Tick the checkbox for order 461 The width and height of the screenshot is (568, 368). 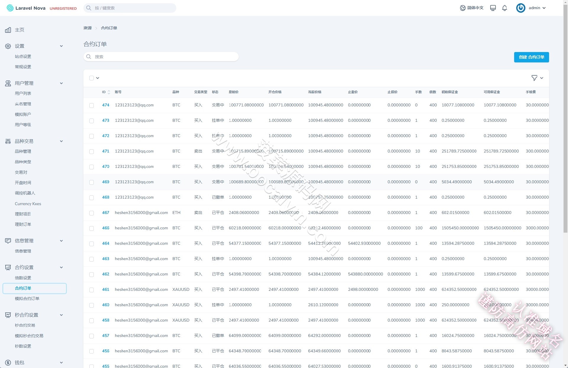(x=92, y=290)
